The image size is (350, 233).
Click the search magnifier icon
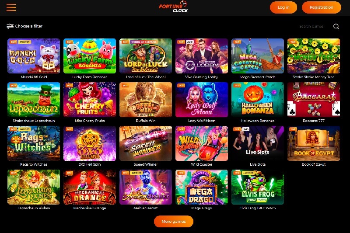(336, 27)
